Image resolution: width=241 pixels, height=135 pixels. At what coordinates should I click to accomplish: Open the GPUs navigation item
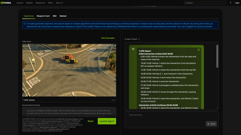(51, 3)
